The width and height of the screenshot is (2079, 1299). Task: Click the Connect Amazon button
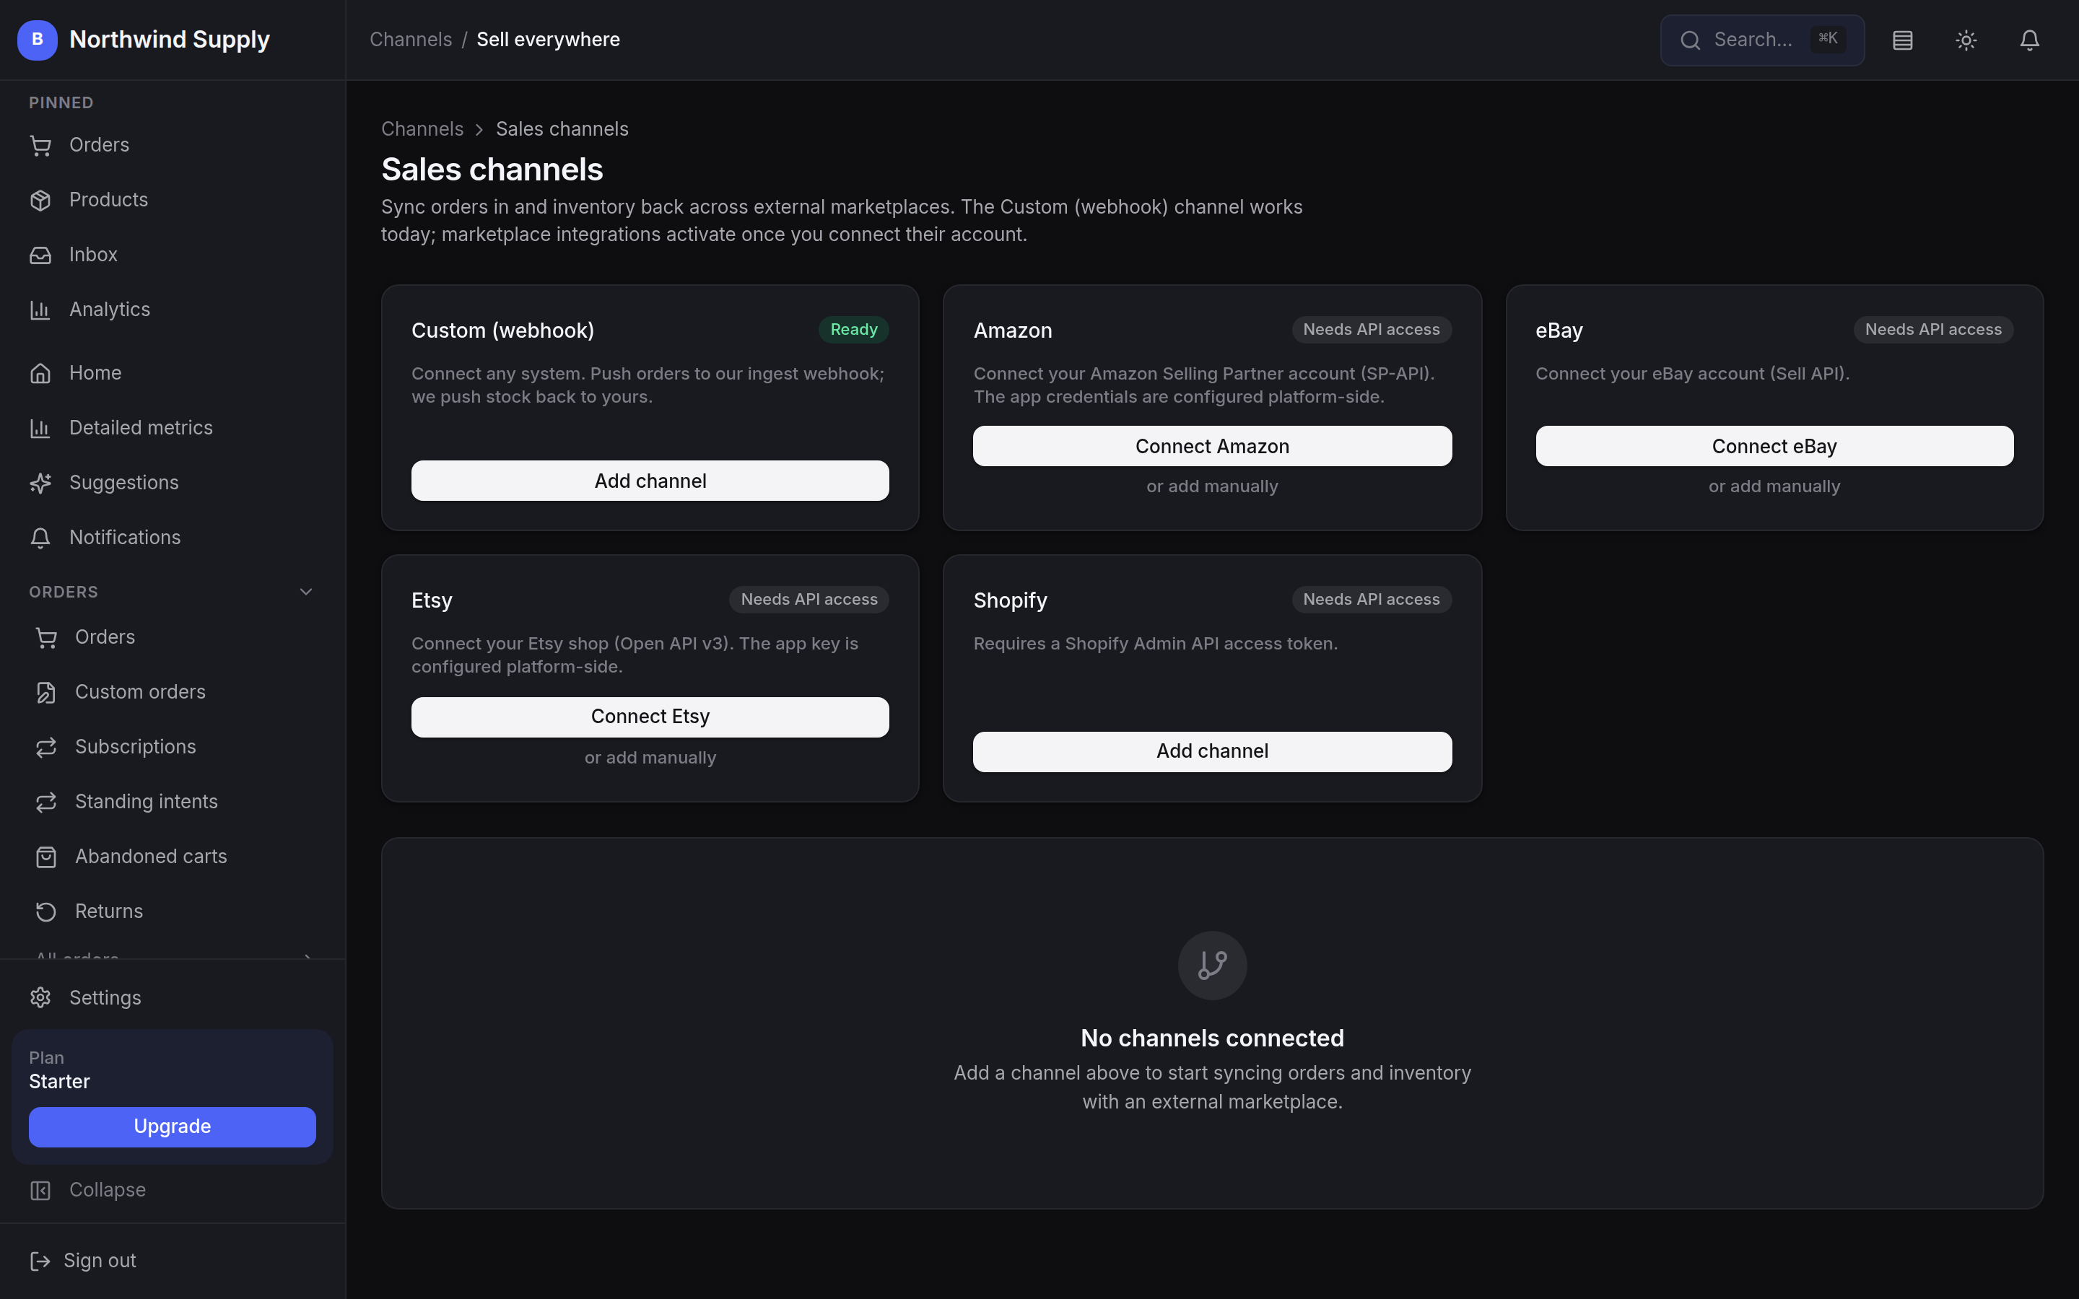[1212, 447]
